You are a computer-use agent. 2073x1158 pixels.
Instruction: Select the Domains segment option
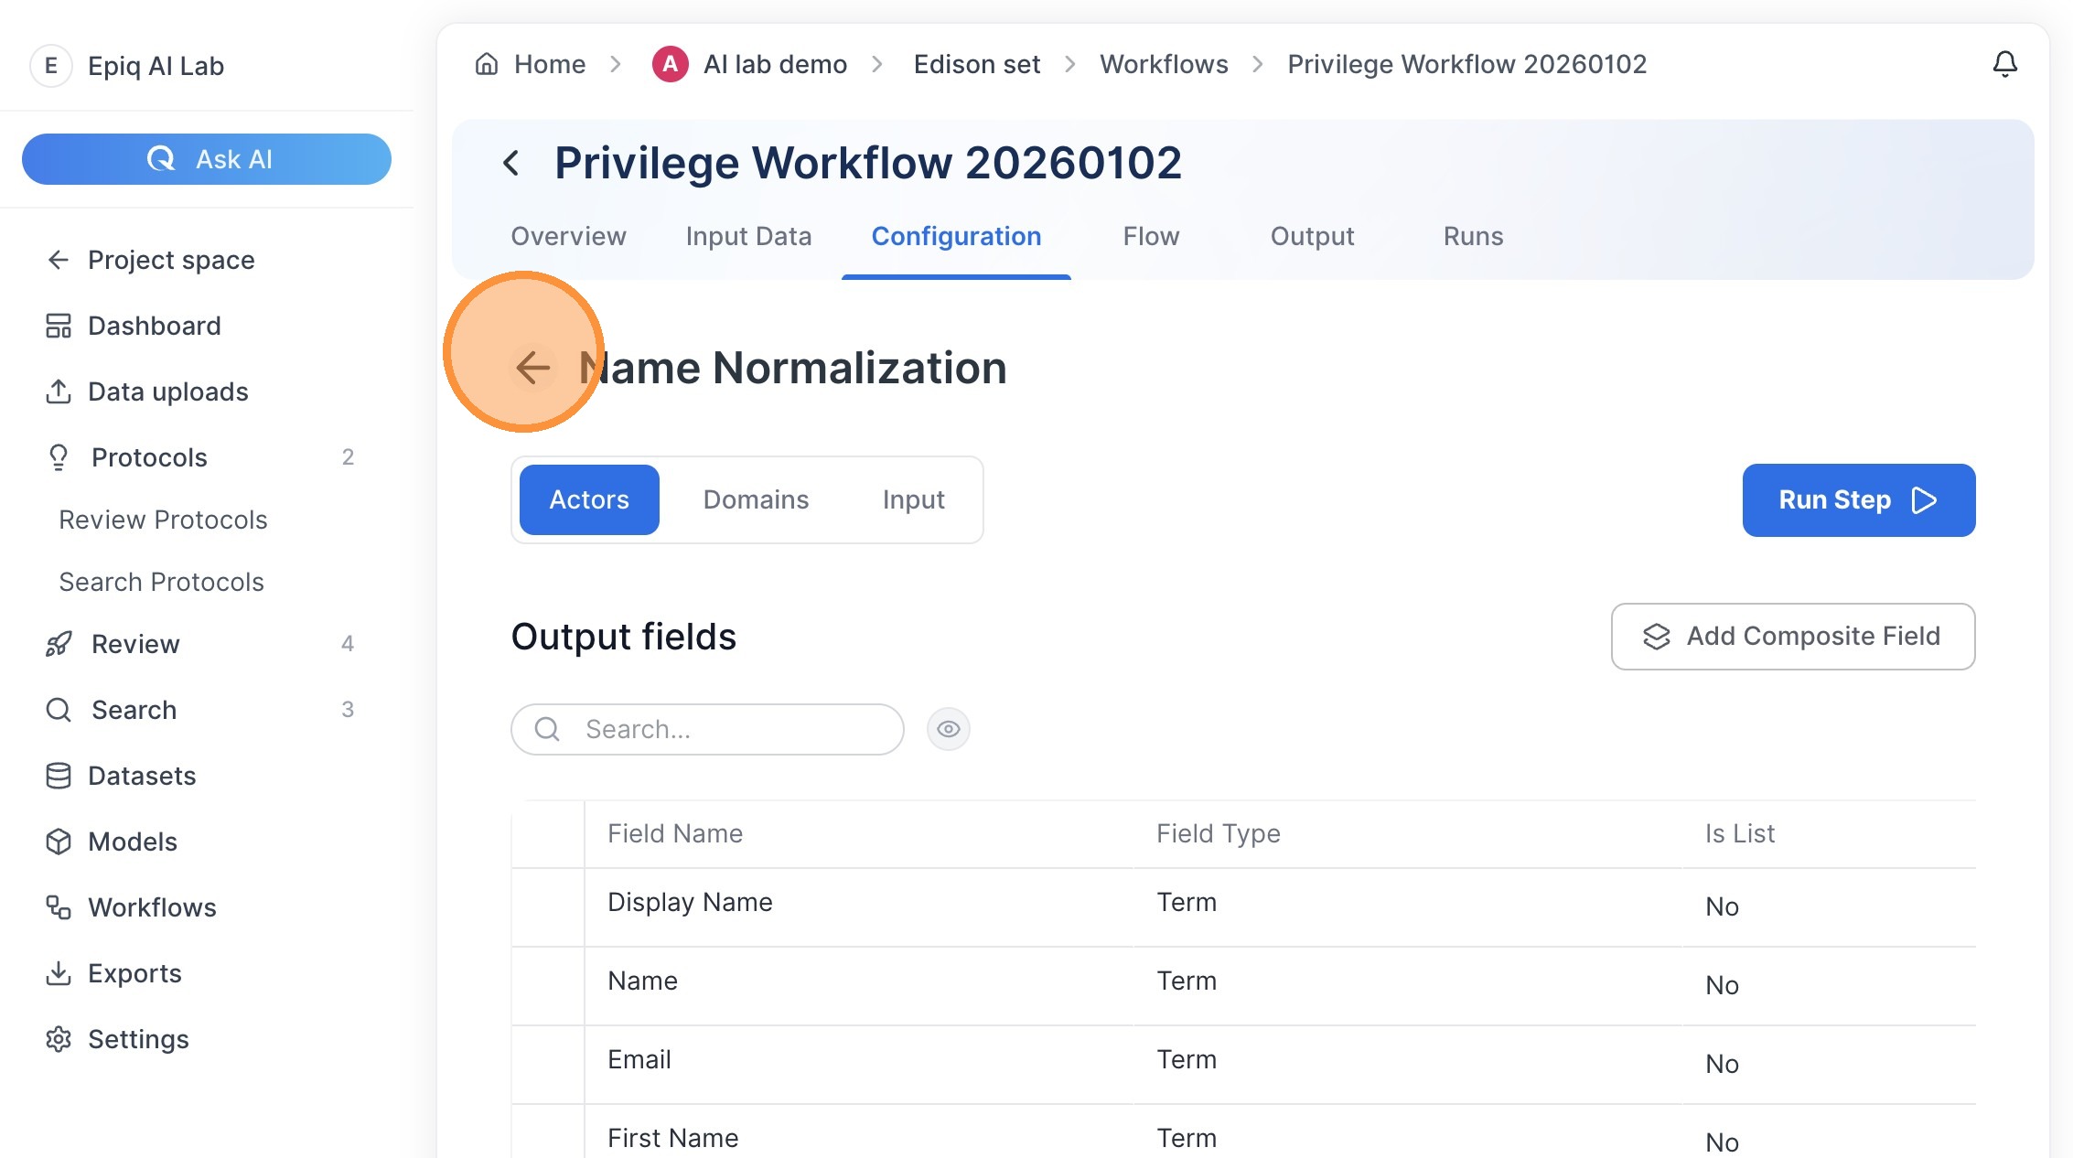[756, 499]
